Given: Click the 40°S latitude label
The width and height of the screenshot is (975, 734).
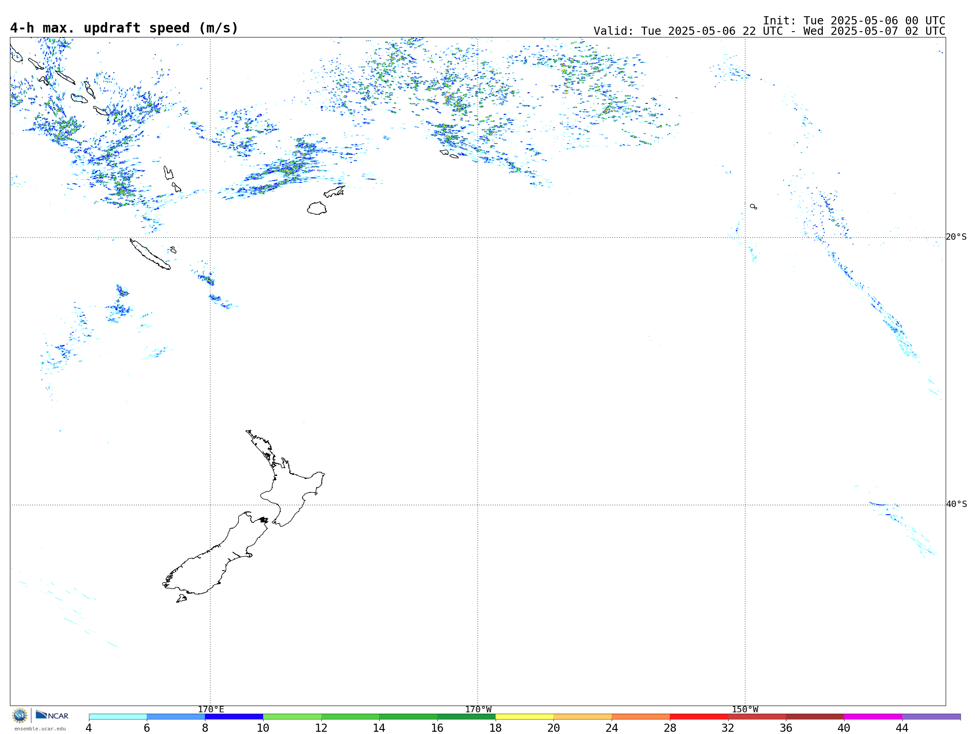Looking at the screenshot, I should coord(956,504).
